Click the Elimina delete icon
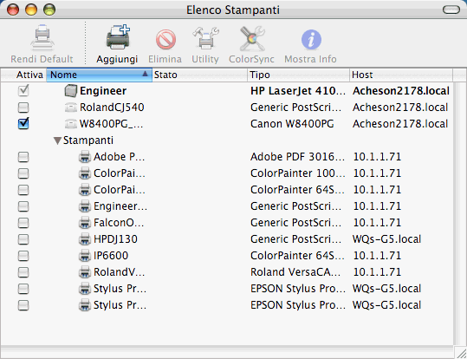This screenshot has height=359, width=467. [165, 39]
